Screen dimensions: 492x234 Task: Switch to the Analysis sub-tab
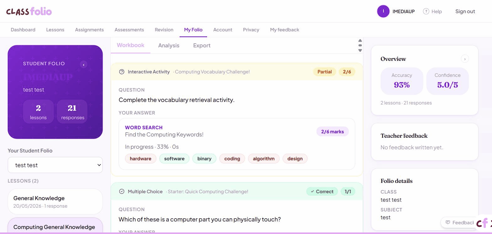[x=169, y=45]
